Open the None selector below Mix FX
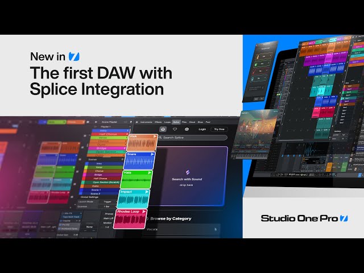Image resolution: width=364 pixels, height=273 pixels. coord(89,227)
